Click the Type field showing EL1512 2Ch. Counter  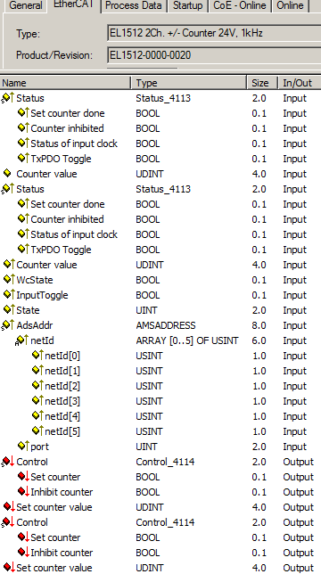coord(214,33)
